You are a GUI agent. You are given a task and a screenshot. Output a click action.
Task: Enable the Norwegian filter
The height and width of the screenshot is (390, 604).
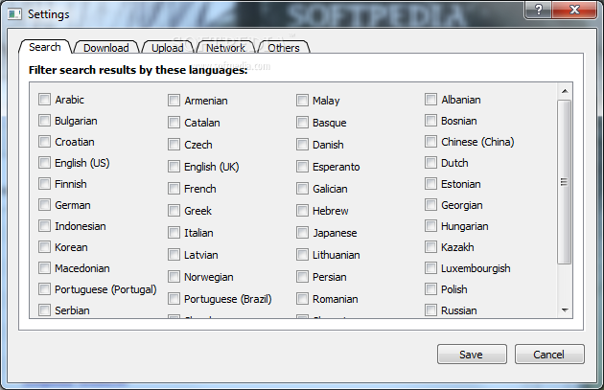174,277
